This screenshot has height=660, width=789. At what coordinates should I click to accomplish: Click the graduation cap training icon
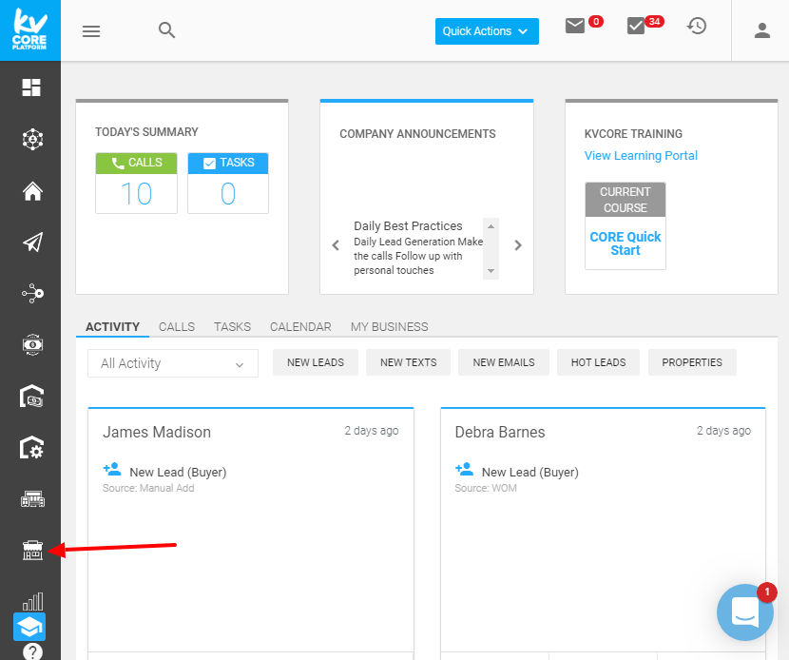29,628
